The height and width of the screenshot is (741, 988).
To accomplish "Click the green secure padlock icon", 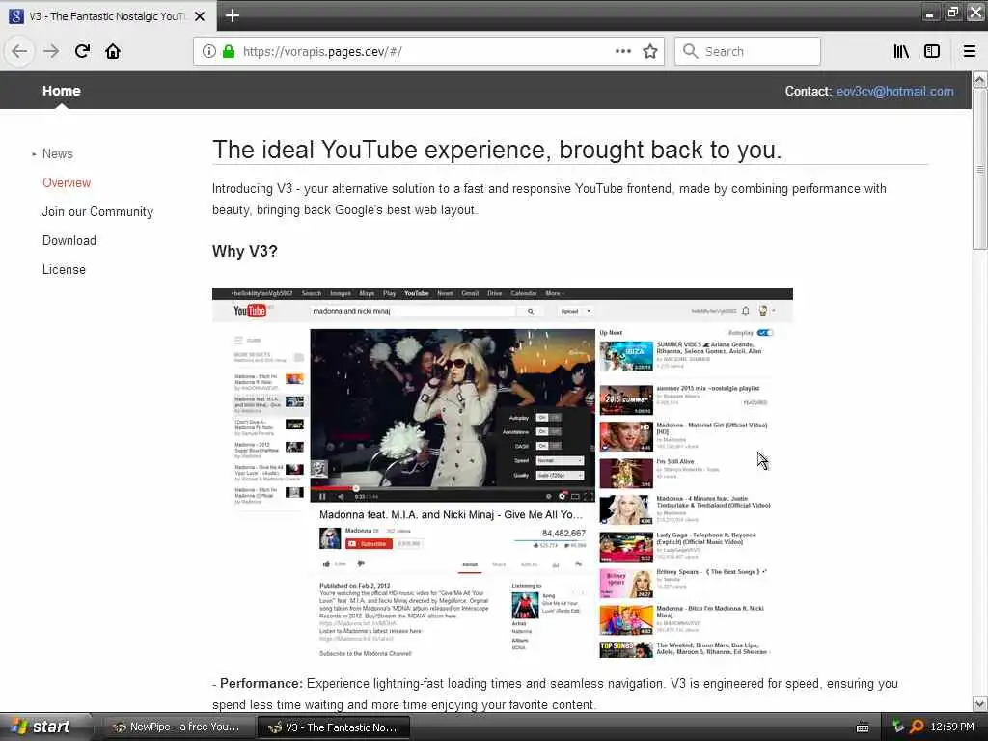I will tap(229, 51).
